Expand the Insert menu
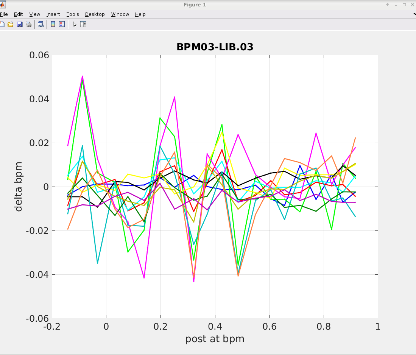The image size is (416, 355). (x=53, y=14)
